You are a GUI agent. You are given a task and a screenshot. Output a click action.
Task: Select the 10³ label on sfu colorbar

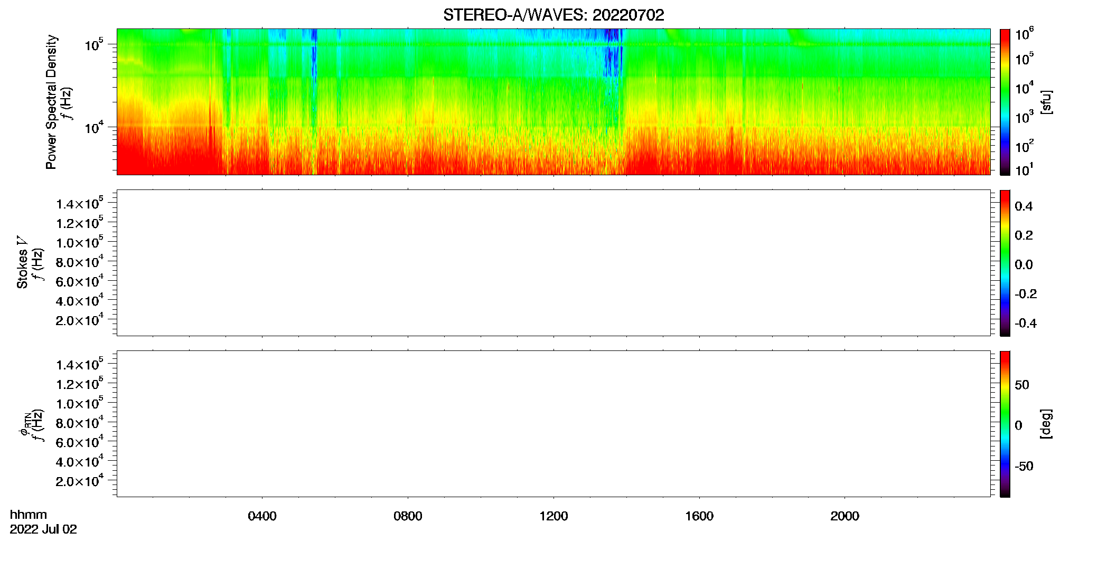1025,117
